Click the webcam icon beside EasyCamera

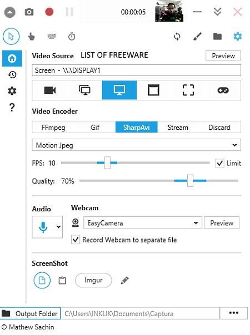pyautogui.click(x=76, y=223)
